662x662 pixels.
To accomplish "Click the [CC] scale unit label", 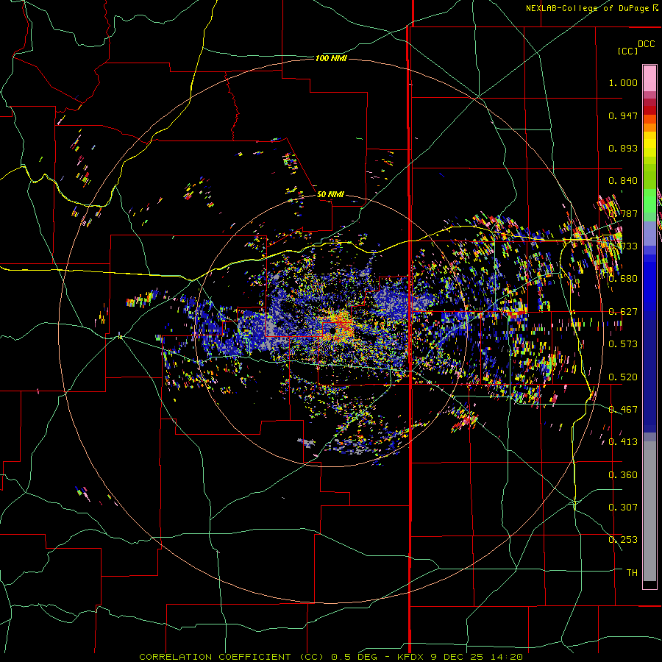I will coord(627,51).
